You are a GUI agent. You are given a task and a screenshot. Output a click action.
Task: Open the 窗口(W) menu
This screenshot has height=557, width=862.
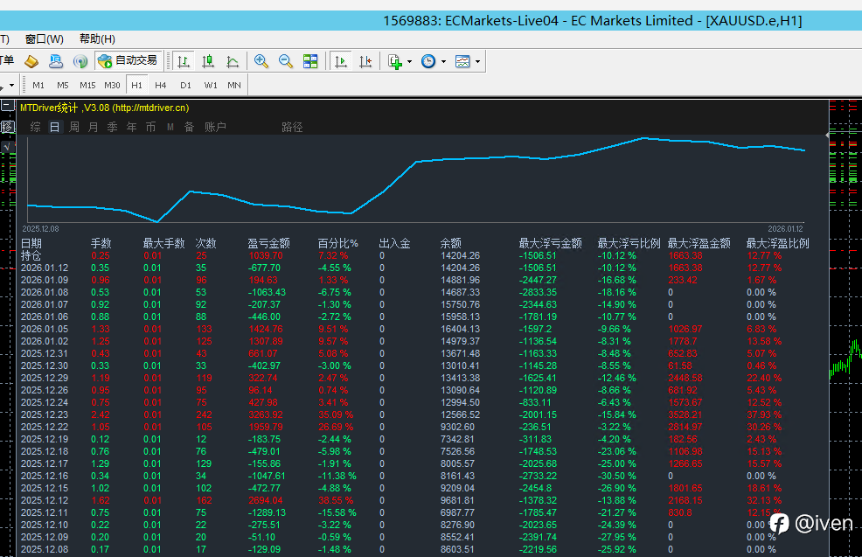44,38
